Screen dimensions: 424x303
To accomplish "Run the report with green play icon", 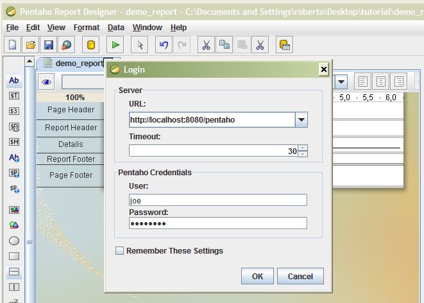I will pyautogui.click(x=115, y=45).
